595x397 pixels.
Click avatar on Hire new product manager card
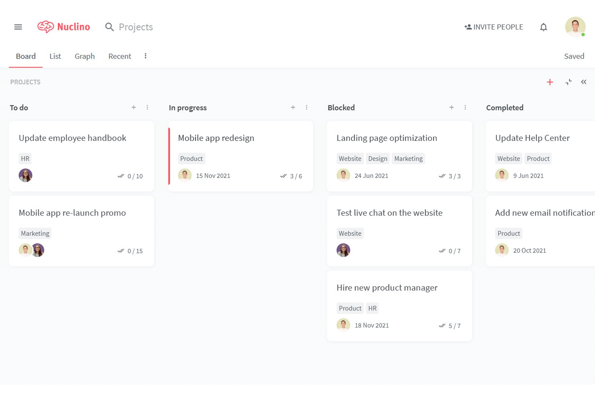[x=343, y=325]
